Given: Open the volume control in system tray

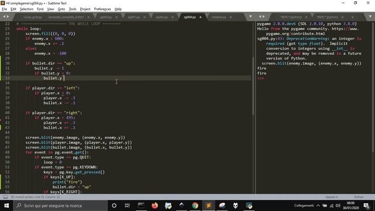Looking at the screenshot, I should pyautogui.click(x=338, y=206).
